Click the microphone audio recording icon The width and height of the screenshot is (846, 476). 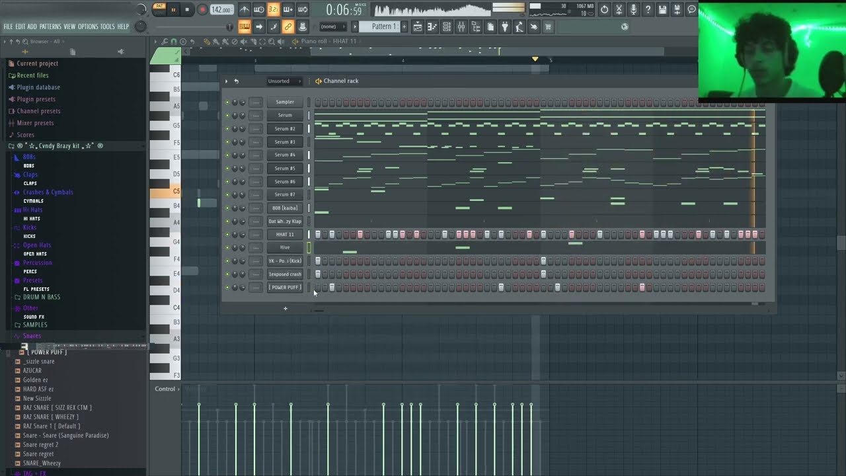coord(633,9)
